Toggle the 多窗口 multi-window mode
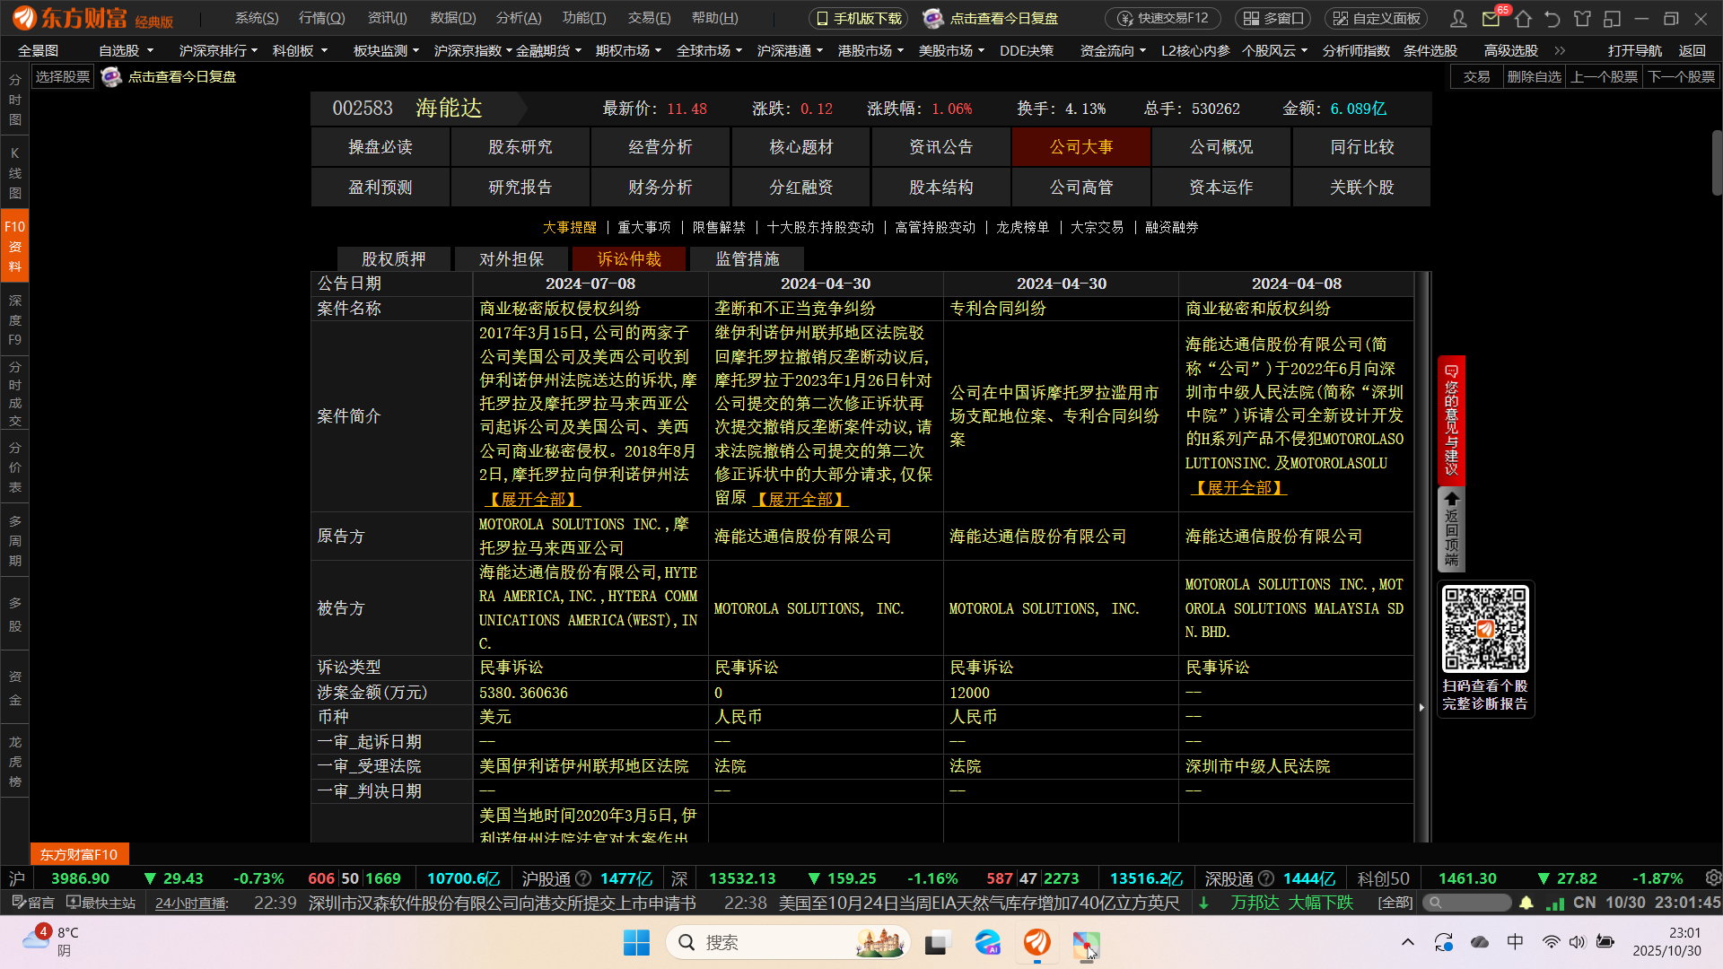 (1273, 19)
